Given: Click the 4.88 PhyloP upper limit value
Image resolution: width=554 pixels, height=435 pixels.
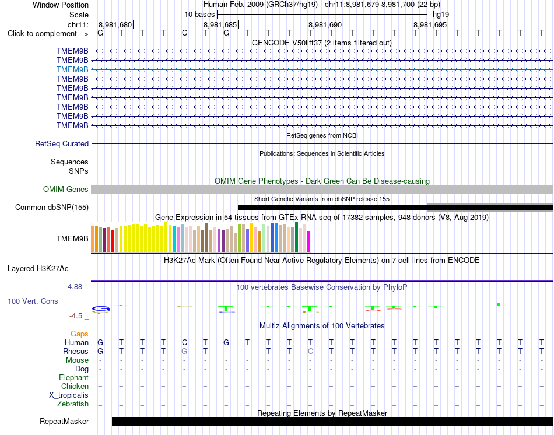Looking at the screenshot, I should click(75, 287).
